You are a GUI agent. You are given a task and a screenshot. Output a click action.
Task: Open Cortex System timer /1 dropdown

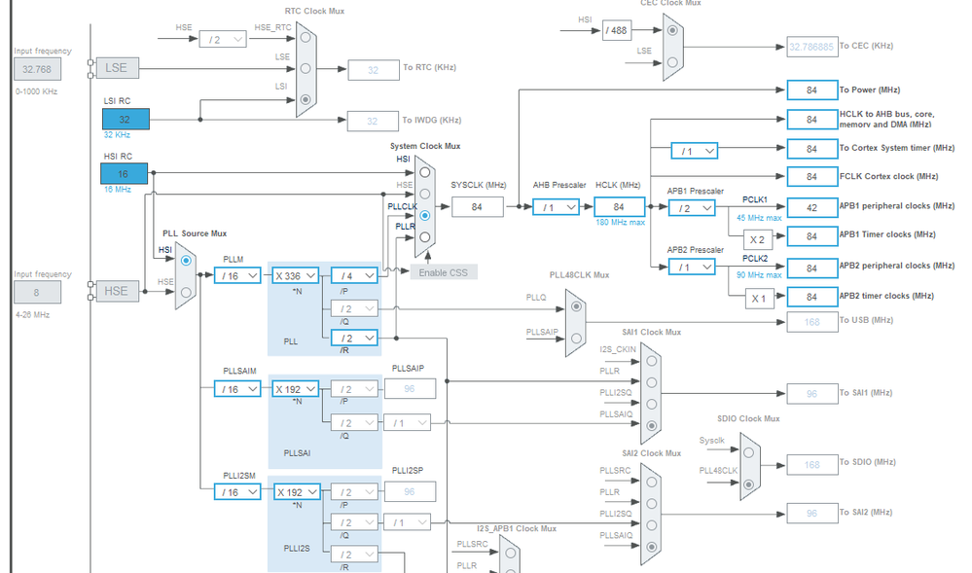point(695,151)
